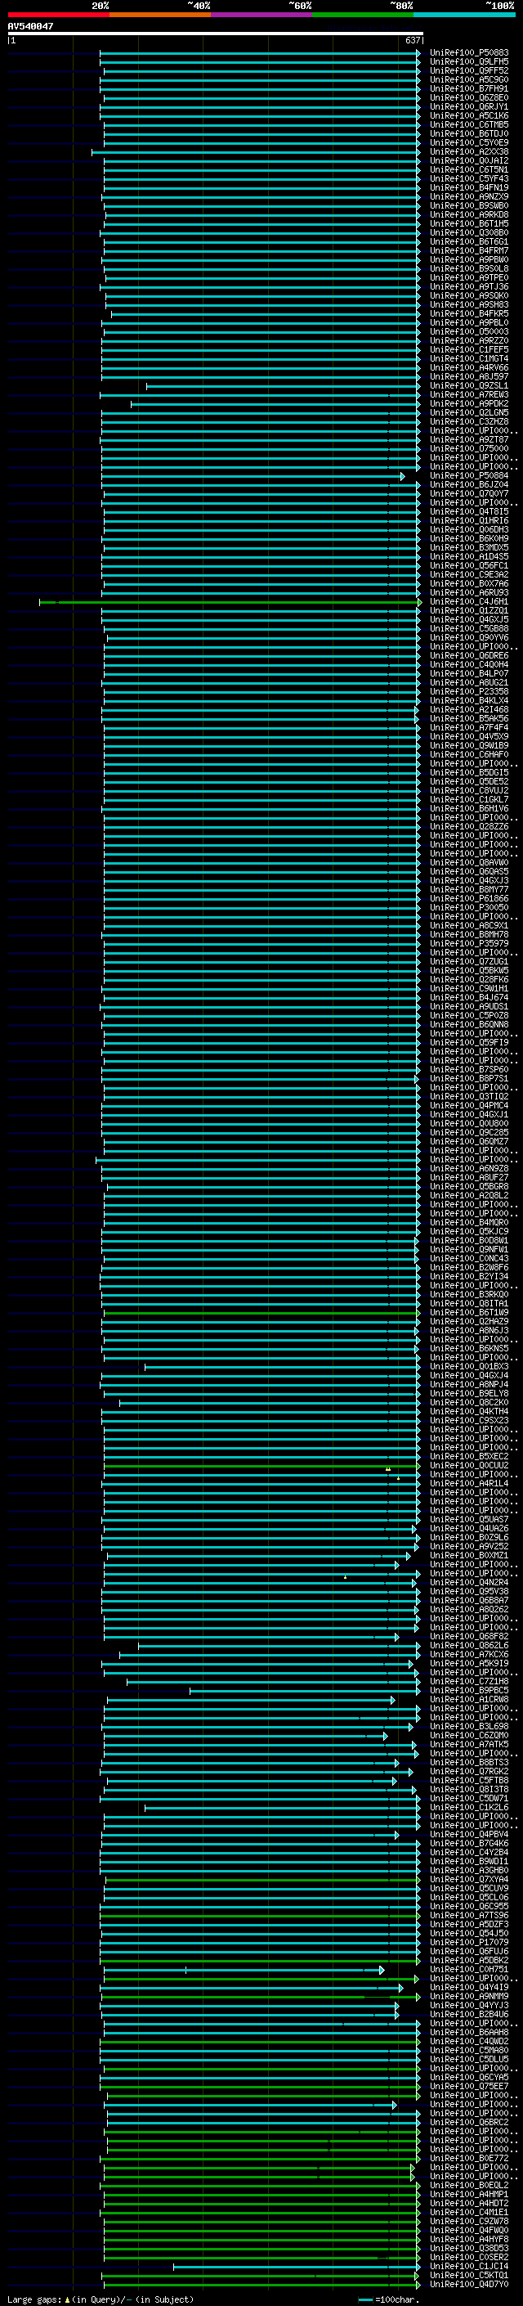Select hit label UniRef100_A4HYF8
The height and width of the screenshot is (2306, 523).
pos(469,2239)
